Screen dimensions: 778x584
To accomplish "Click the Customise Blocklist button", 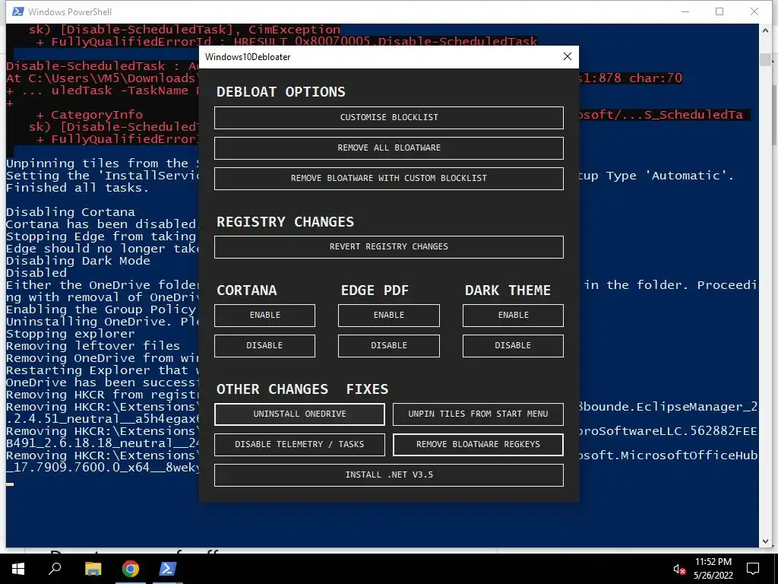I will pyautogui.click(x=388, y=118).
